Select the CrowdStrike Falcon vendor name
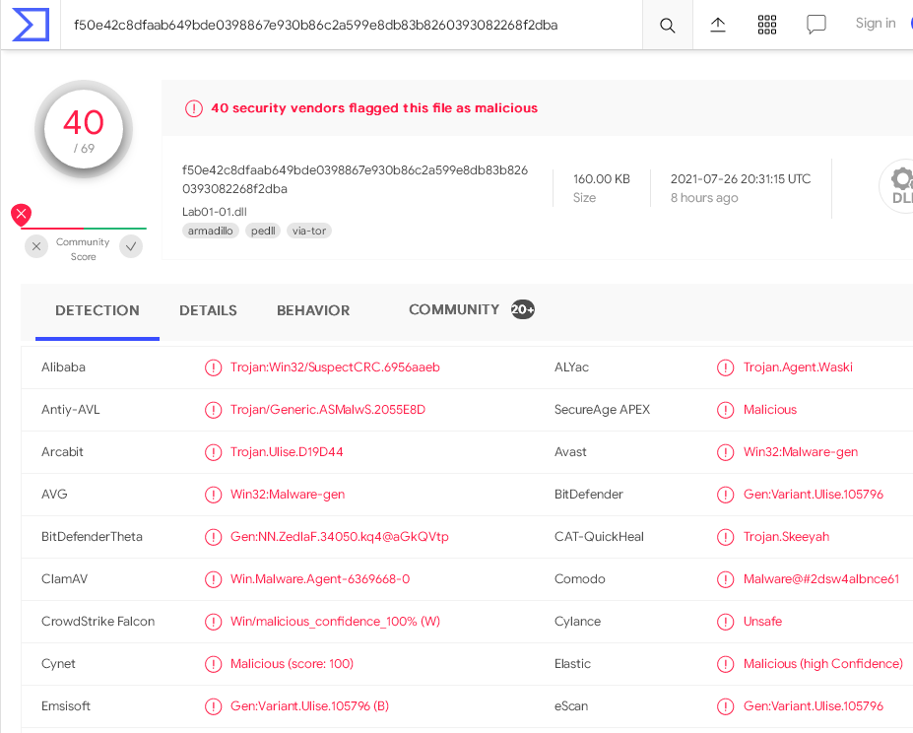The image size is (913, 733). pyautogui.click(x=98, y=621)
